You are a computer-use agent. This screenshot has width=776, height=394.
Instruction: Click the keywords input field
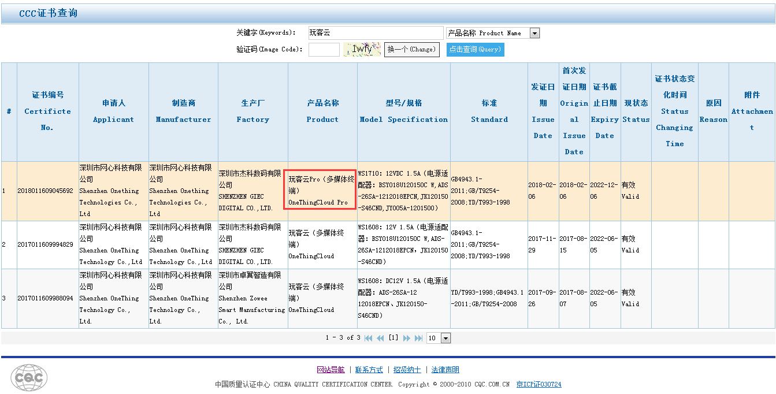(376, 33)
